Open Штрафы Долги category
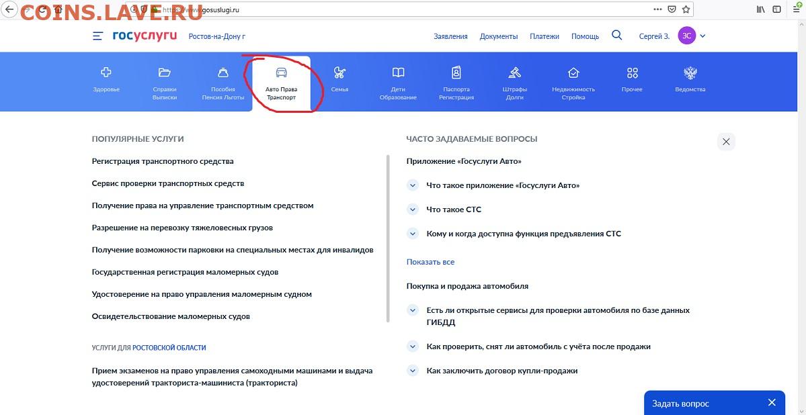 tap(514, 84)
